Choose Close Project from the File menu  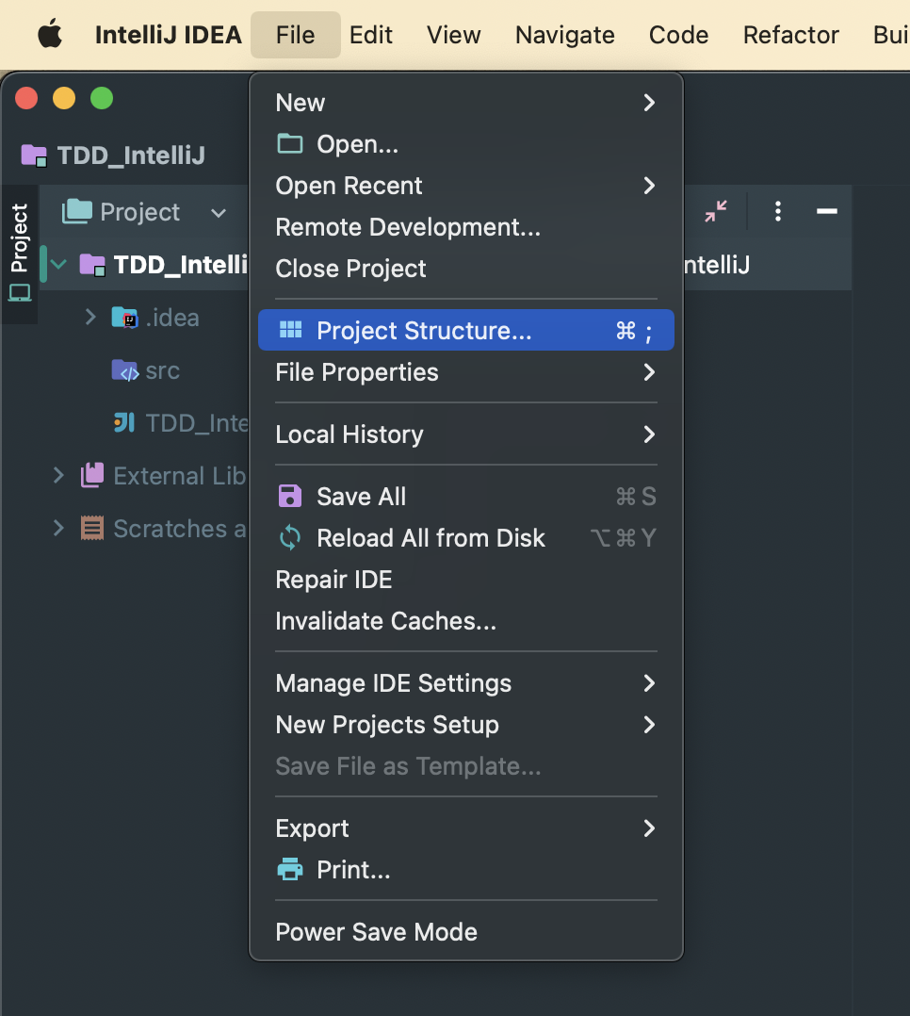[350, 269]
